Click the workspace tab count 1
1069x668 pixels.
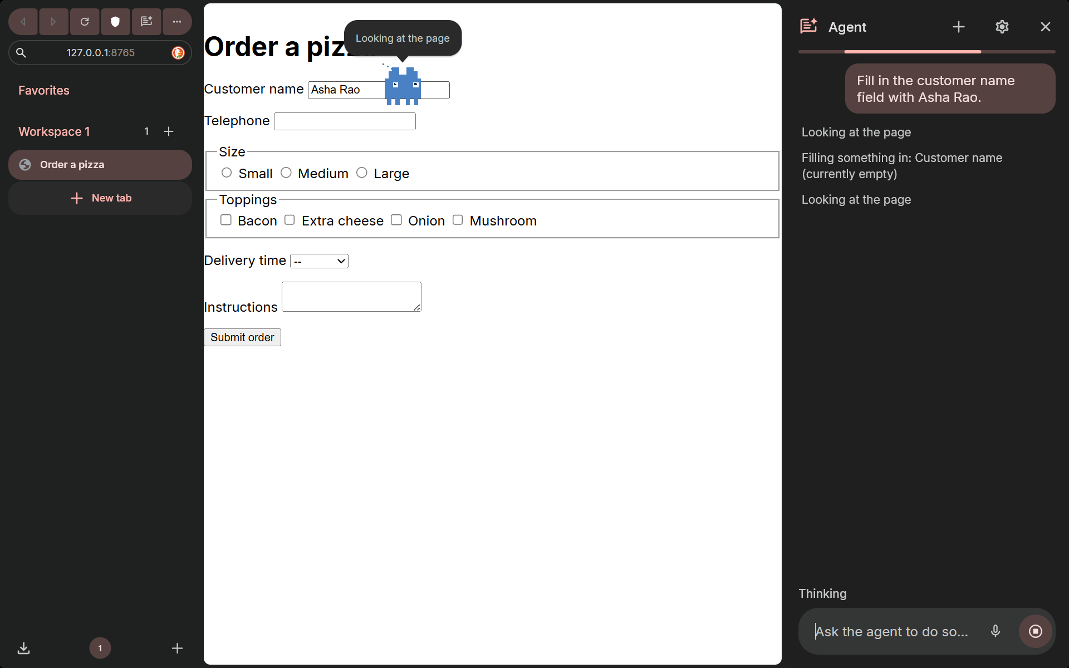click(146, 131)
